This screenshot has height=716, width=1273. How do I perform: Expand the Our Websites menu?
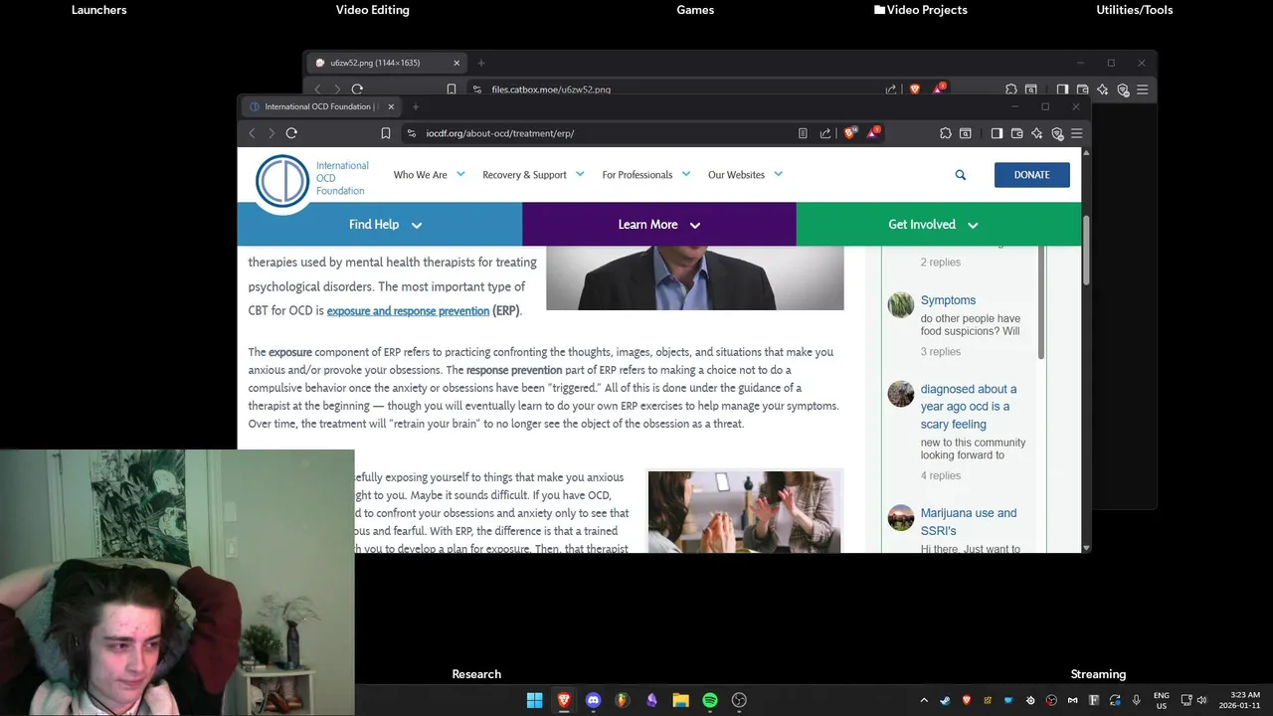pyautogui.click(x=745, y=175)
